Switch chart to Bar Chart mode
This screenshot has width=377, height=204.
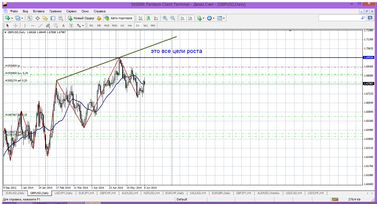pyautogui.click(x=141, y=18)
